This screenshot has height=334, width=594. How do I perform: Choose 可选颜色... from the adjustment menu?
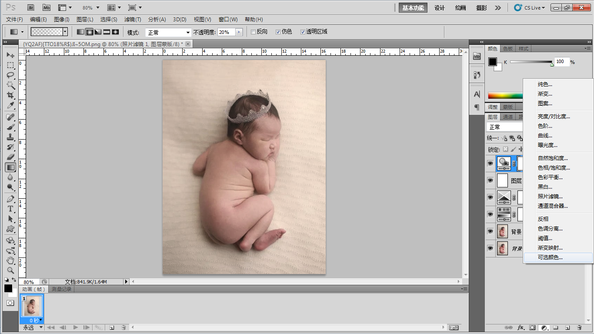(x=550, y=257)
